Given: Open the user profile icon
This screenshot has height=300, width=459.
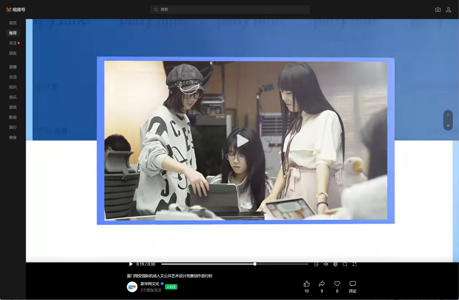Looking at the screenshot, I should 449,10.
